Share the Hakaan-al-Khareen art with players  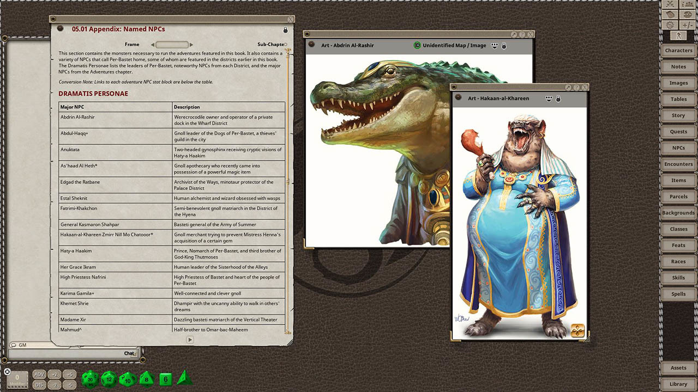point(549,99)
